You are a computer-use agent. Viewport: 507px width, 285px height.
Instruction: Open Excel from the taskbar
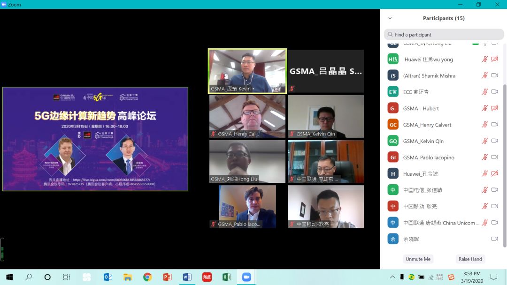click(227, 277)
